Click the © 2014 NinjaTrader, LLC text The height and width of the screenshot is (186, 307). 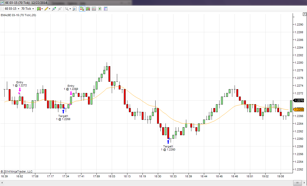coord(17,171)
